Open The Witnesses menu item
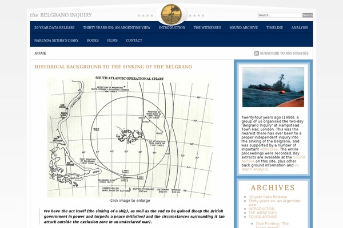This screenshot has width=343, height=228. point(207,28)
